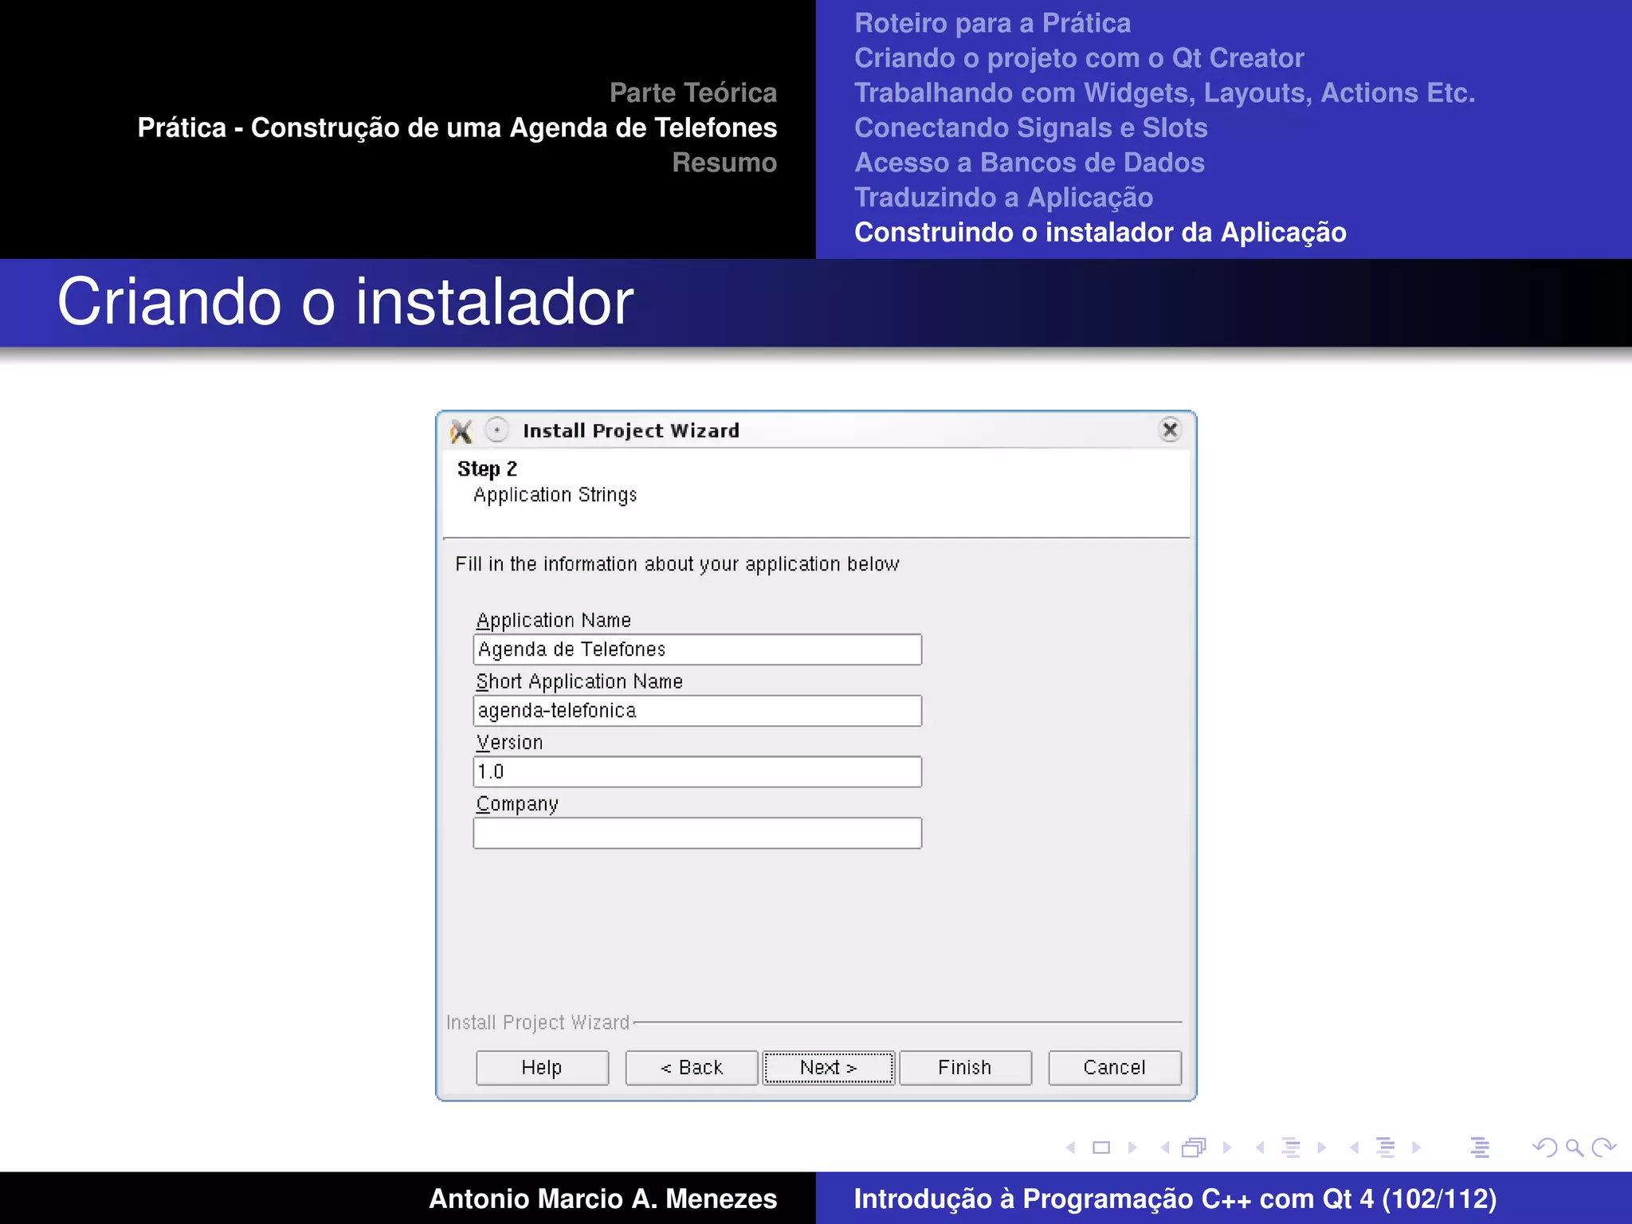Go to Trabalhando com Widgets, Layouts, Actions
The width and height of the screenshot is (1632, 1224).
tap(1165, 93)
